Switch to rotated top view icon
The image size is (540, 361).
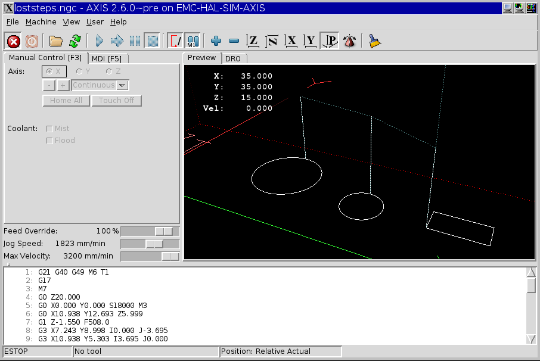[x=272, y=41]
